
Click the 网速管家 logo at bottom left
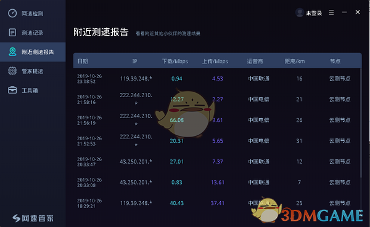pos(33,218)
